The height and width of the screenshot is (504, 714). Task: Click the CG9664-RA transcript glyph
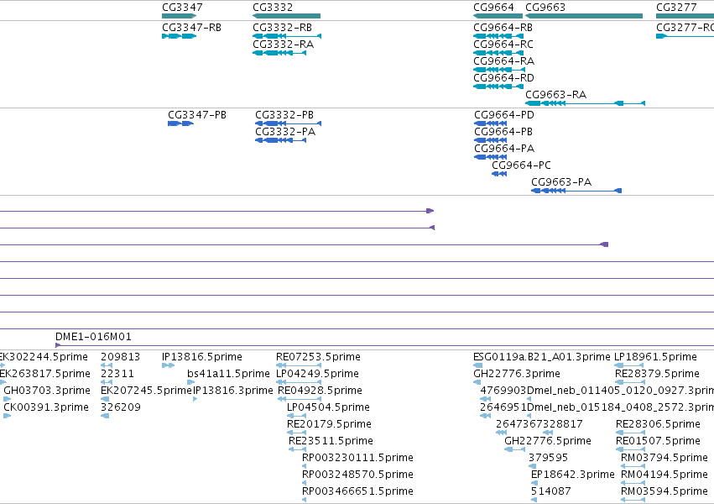tap(499, 70)
